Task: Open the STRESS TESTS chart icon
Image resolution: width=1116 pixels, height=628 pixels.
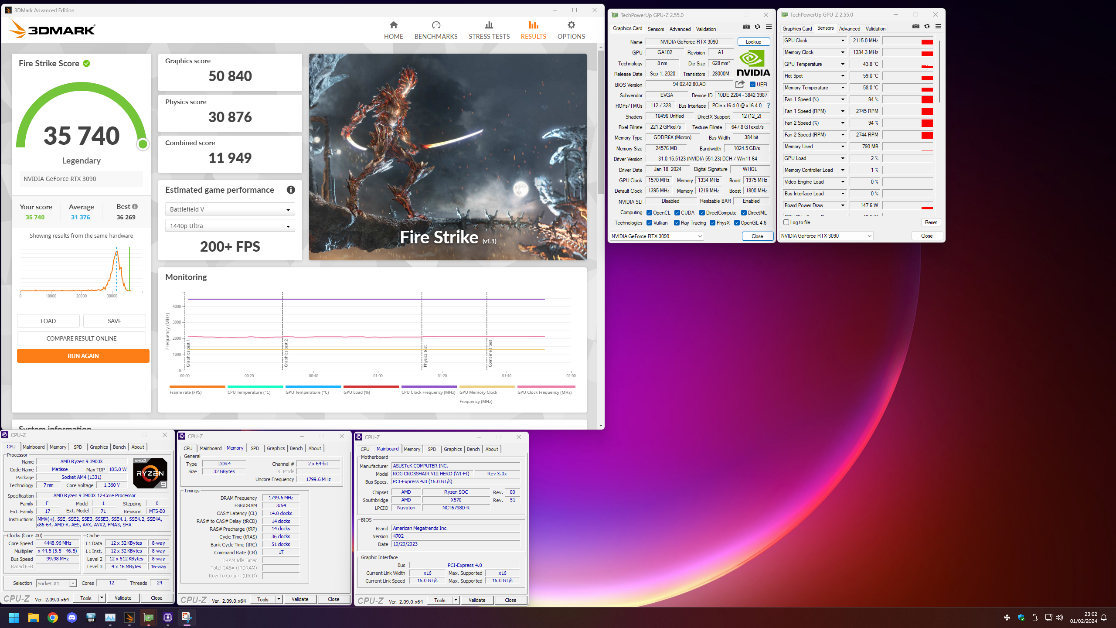Action: [489, 25]
